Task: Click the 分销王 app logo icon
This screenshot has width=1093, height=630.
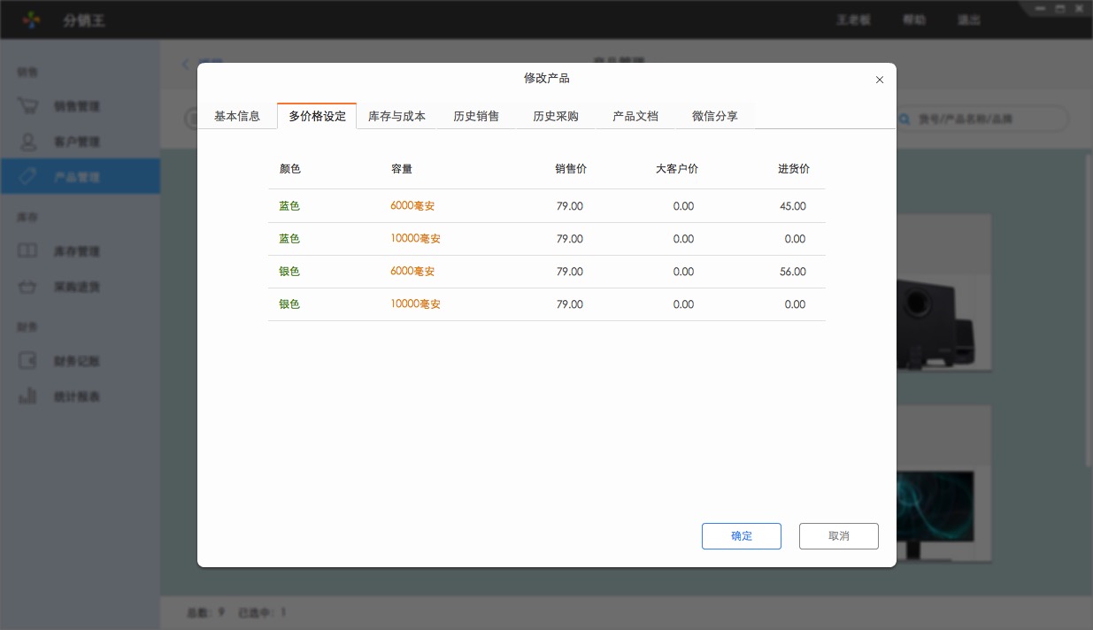Action: point(32,19)
